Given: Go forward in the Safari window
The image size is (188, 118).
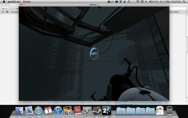Looking at the screenshot, I should (x=7, y=8).
